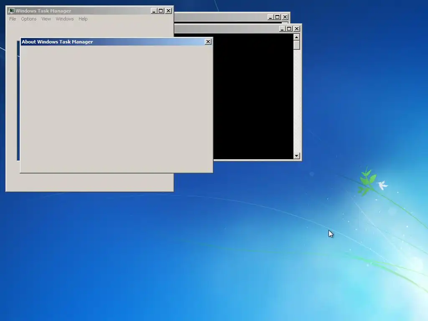Close the rearmost untitled window
This screenshot has width=428, height=321.
point(285,17)
